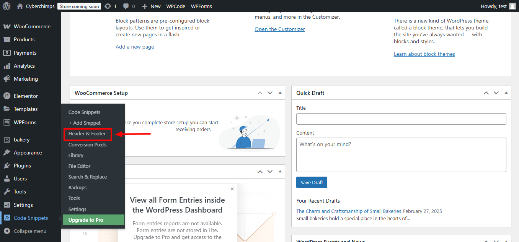
Task: Click Upgrade to Pro submenu item
Action: pos(93,220)
